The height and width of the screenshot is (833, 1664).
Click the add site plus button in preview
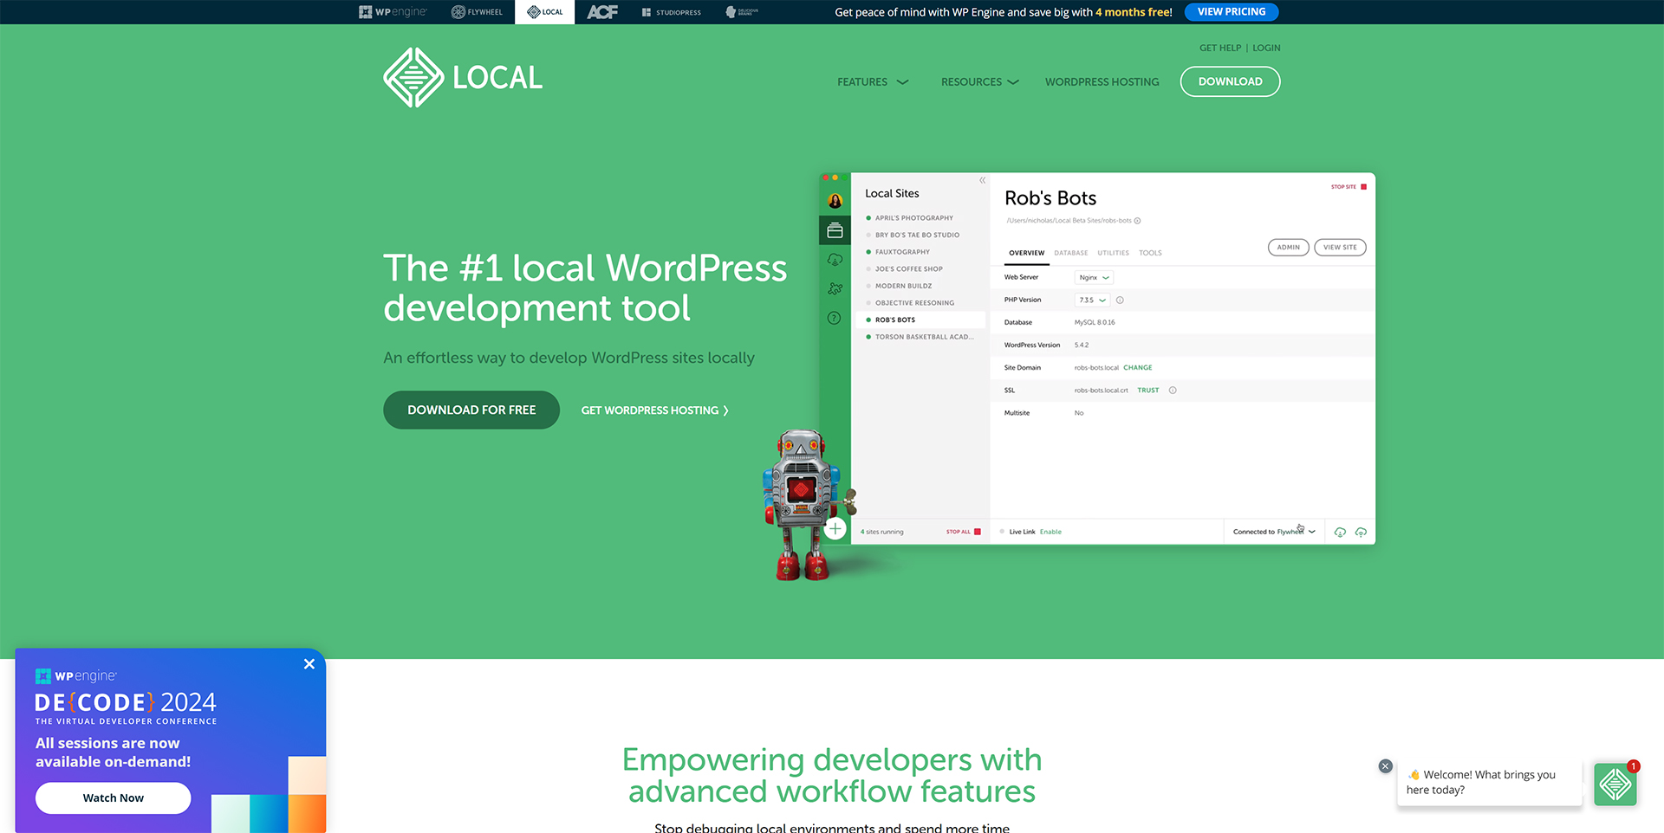(835, 528)
